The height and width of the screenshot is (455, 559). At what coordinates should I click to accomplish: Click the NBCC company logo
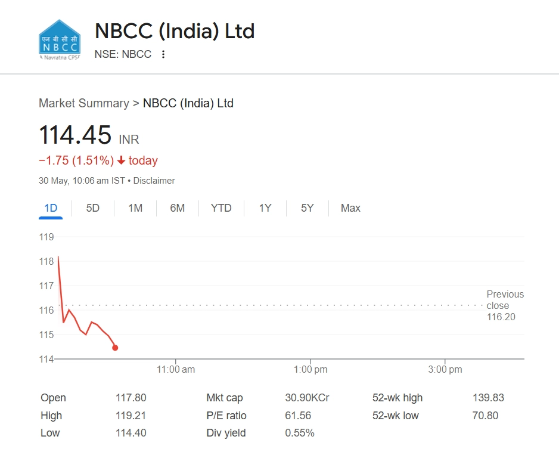pos(60,39)
